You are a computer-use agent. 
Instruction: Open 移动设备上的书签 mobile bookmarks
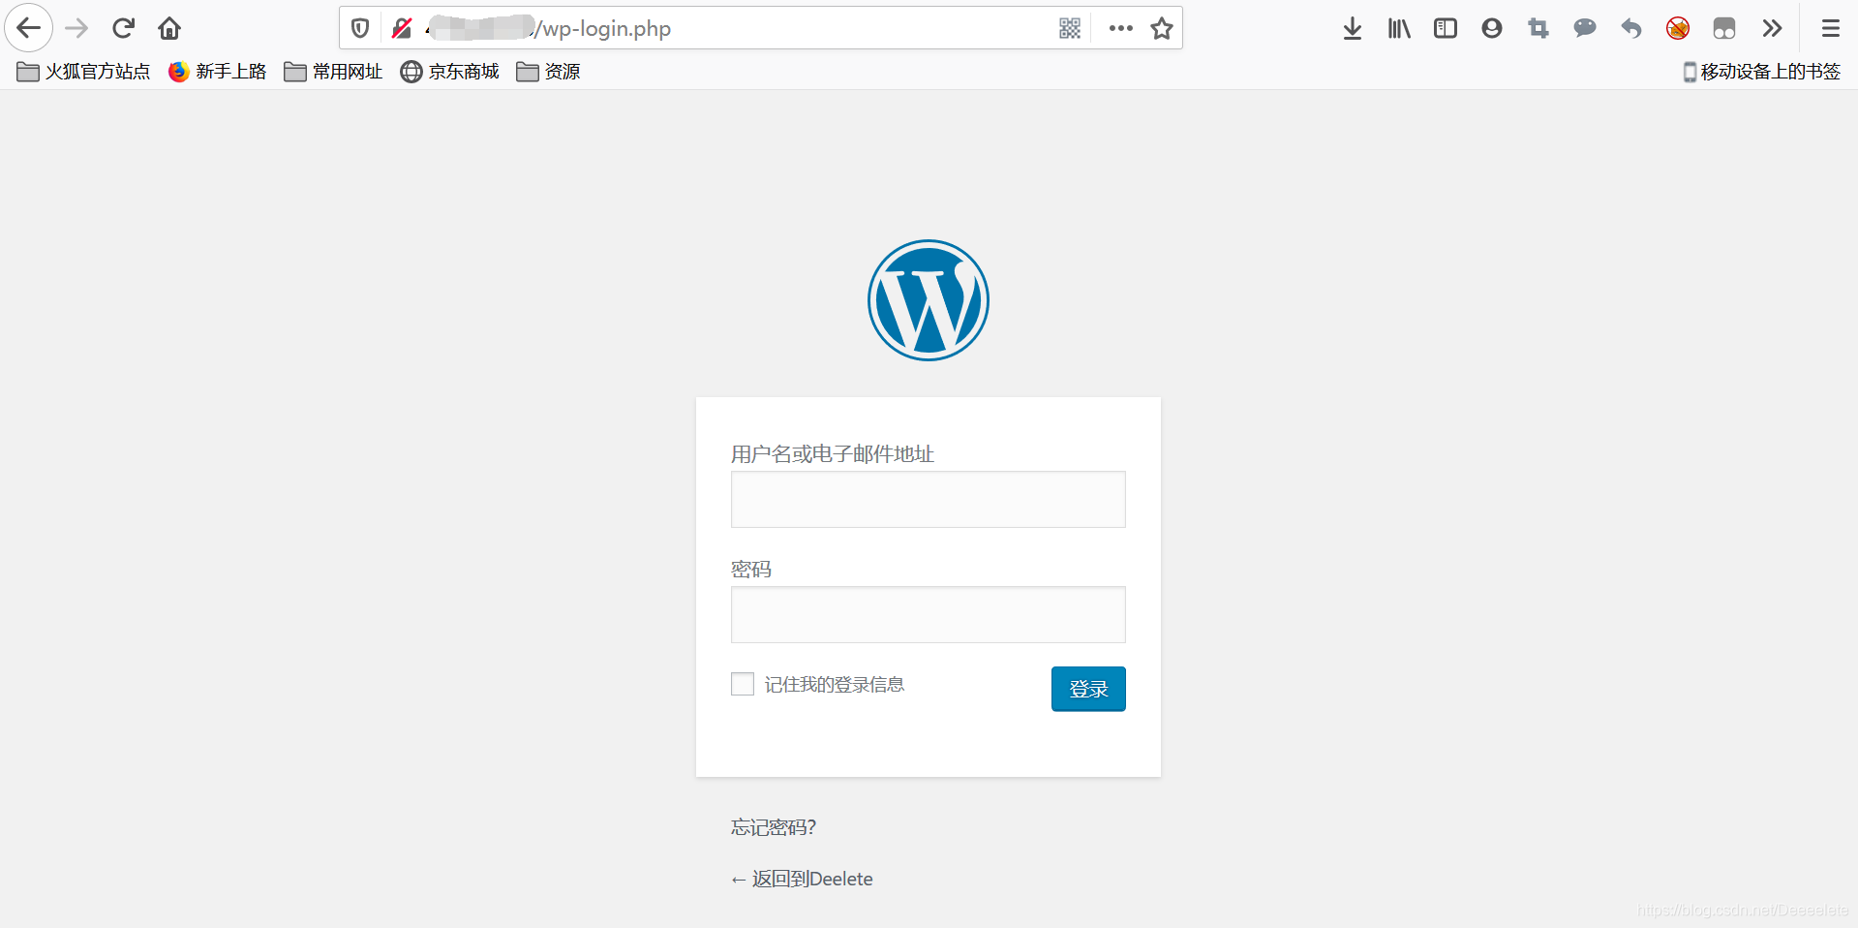click(x=1762, y=72)
